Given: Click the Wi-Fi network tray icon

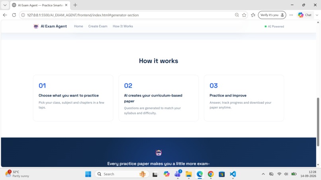Looking at the screenshot, I should pos(279,174).
